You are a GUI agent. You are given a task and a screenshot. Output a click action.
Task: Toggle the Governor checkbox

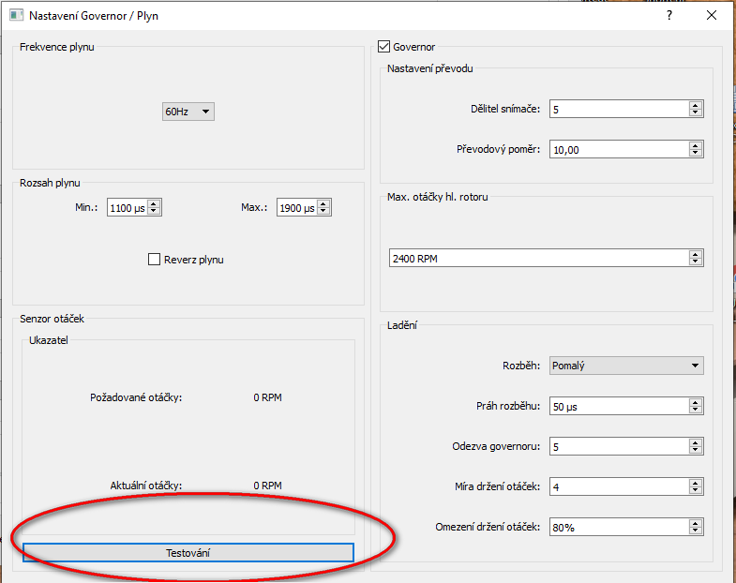[383, 47]
